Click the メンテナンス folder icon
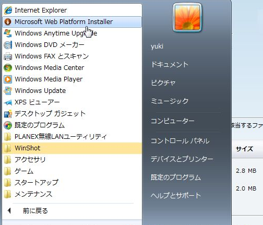This screenshot has height=225, width=263. point(7,194)
